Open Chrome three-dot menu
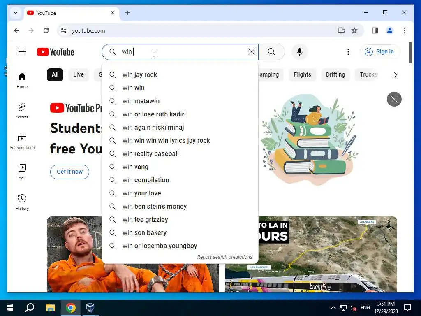This screenshot has height=316, width=421. click(405, 30)
